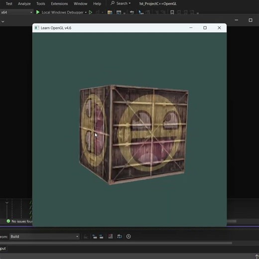The width and height of the screenshot is (259, 259).
Task: Click the Search box in title bar
Action: [121, 3]
